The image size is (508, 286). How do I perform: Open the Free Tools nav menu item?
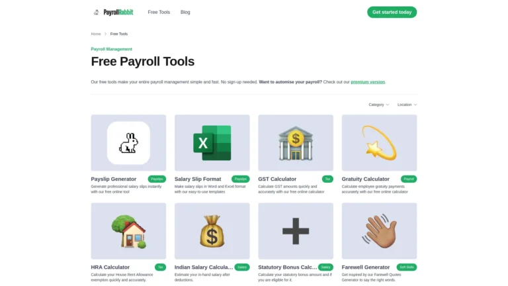click(159, 13)
